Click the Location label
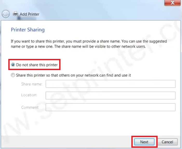 click(29, 95)
